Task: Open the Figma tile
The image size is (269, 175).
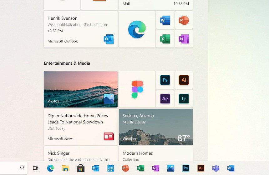Action: [137, 89]
